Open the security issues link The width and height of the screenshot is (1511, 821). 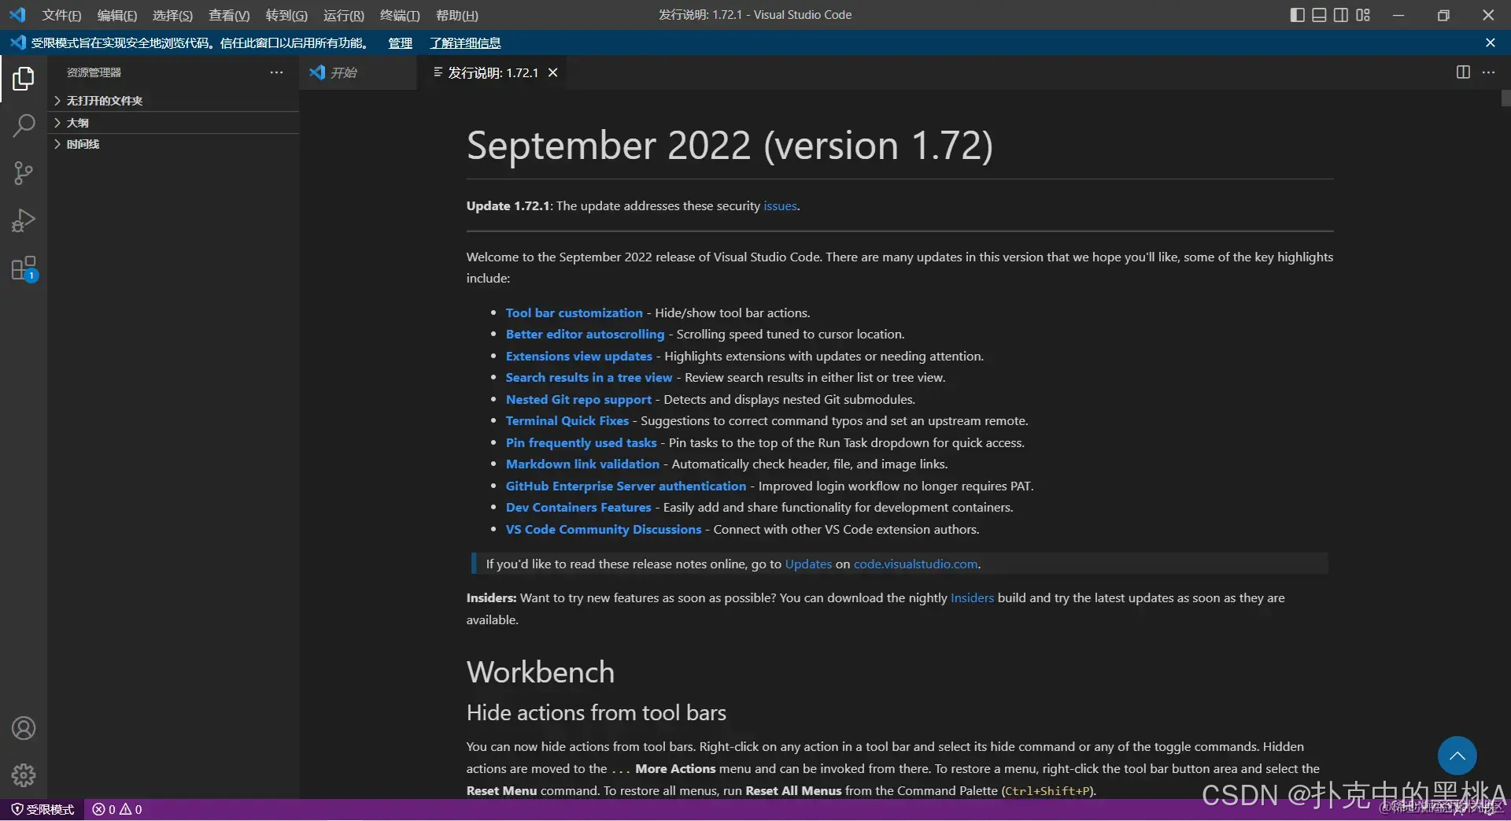(780, 205)
